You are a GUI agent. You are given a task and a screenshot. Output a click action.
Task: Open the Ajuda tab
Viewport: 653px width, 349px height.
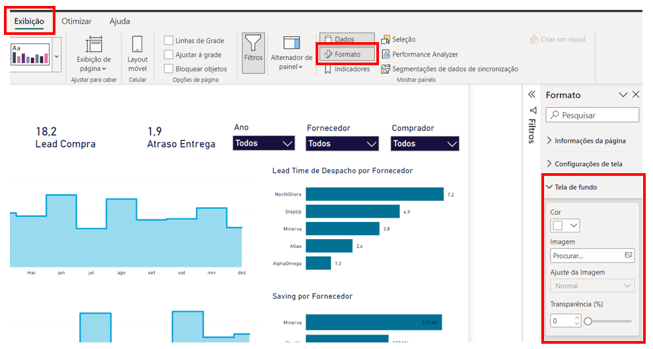click(x=120, y=21)
